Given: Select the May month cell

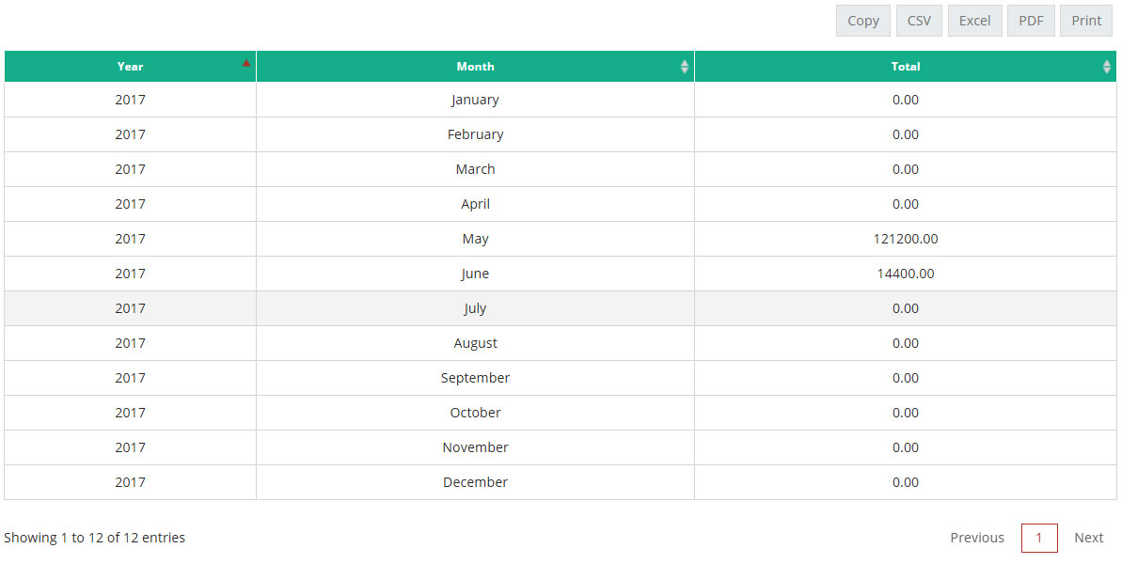Looking at the screenshot, I should click(475, 239).
